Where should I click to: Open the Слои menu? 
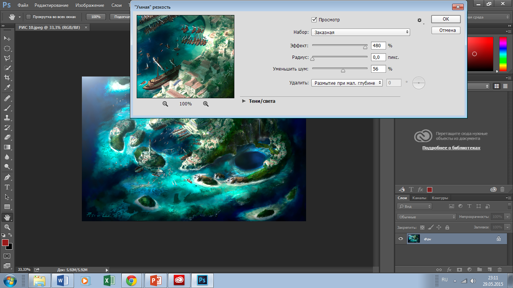tap(116, 5)
